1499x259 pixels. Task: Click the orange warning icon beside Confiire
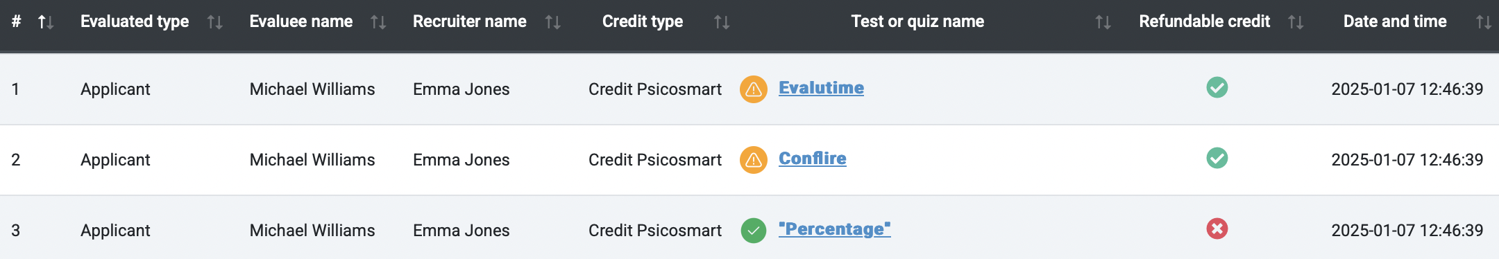pos(753,160)
